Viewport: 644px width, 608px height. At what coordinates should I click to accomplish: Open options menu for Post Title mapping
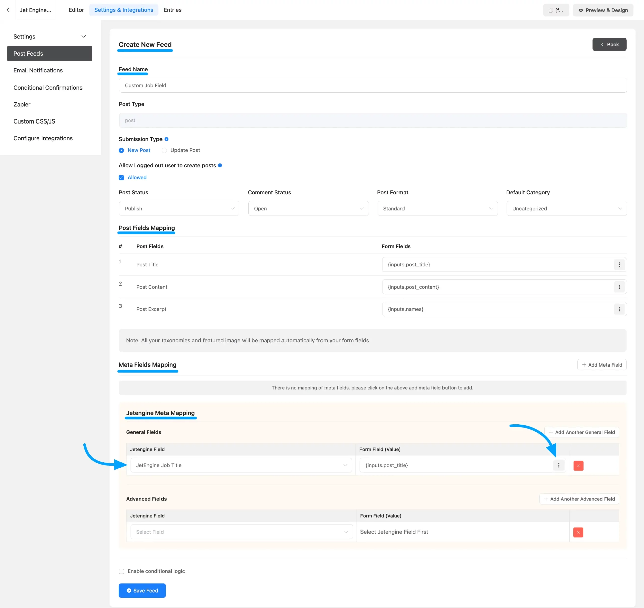pyautogui.click(x=619, y=264)
